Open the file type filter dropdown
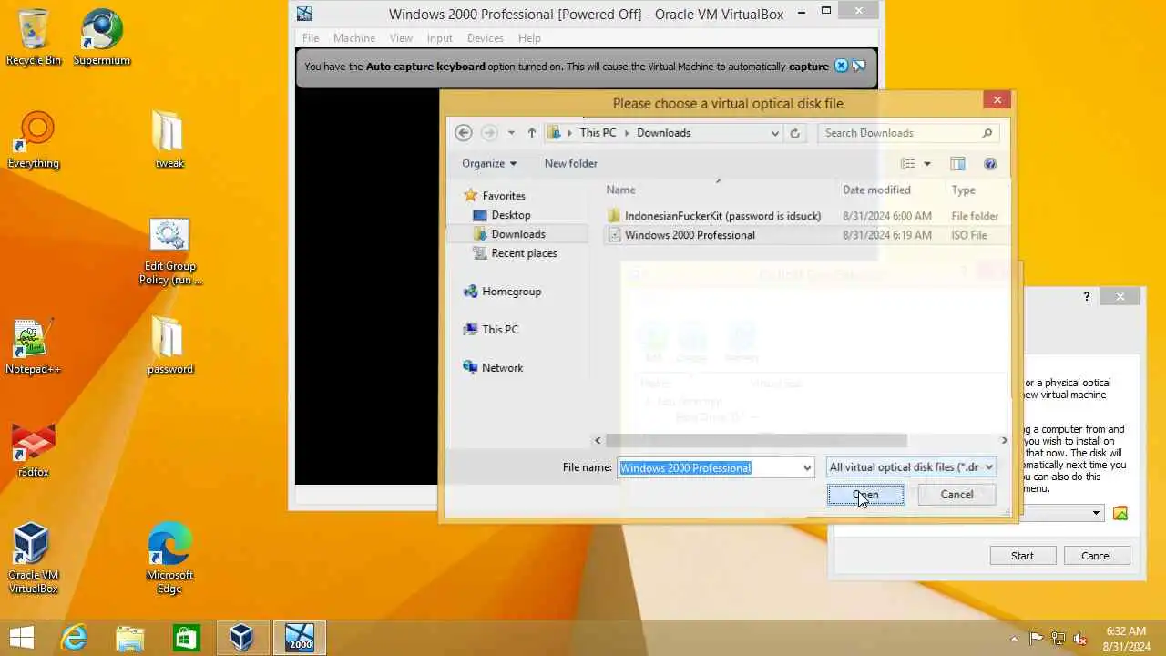 click(x=911, y=467)
